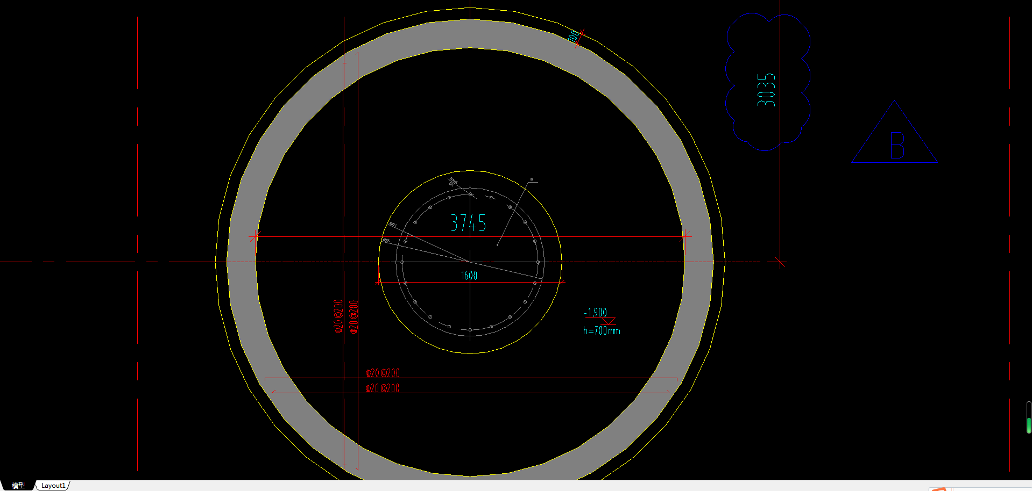Select the h=700mm thickness annotation
Screen dimensions: 1032x491
(x=602, y=331)
